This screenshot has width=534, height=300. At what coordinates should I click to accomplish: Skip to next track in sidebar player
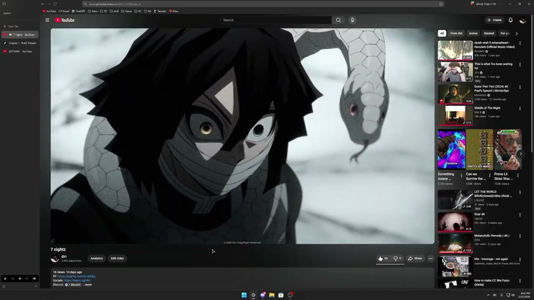pyautogui.click(x=27, y=278)
